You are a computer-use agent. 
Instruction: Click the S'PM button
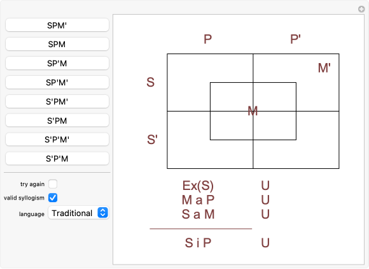point(57,120)
